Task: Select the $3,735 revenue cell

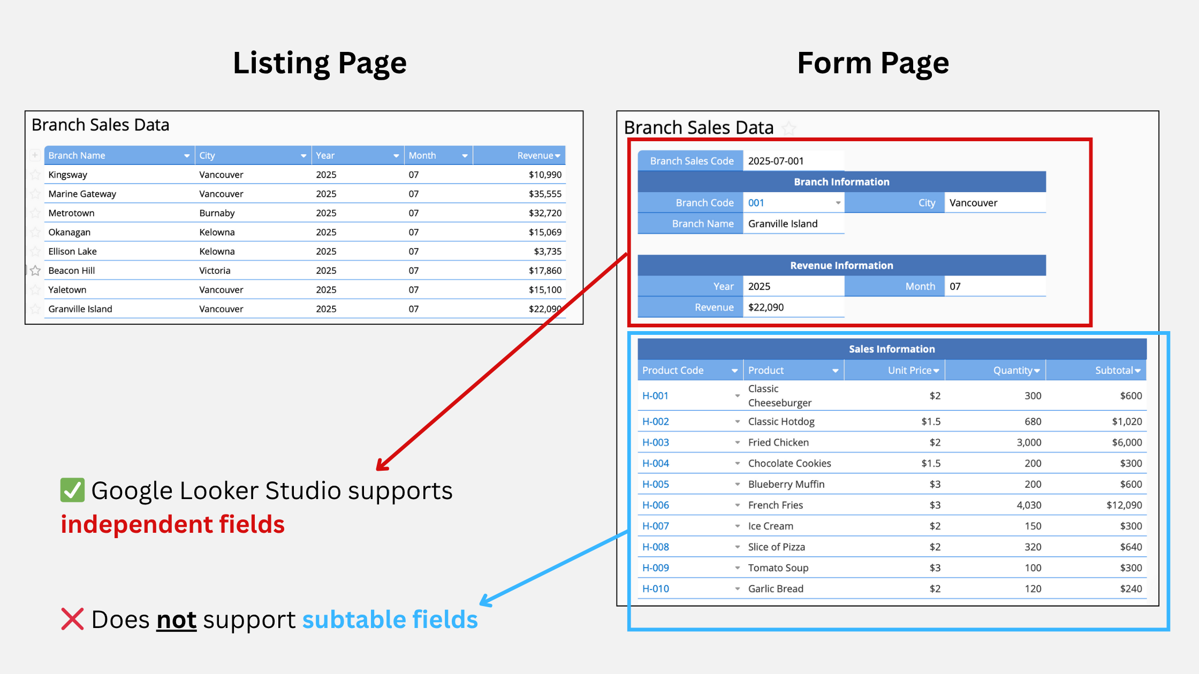Action: 519,251
